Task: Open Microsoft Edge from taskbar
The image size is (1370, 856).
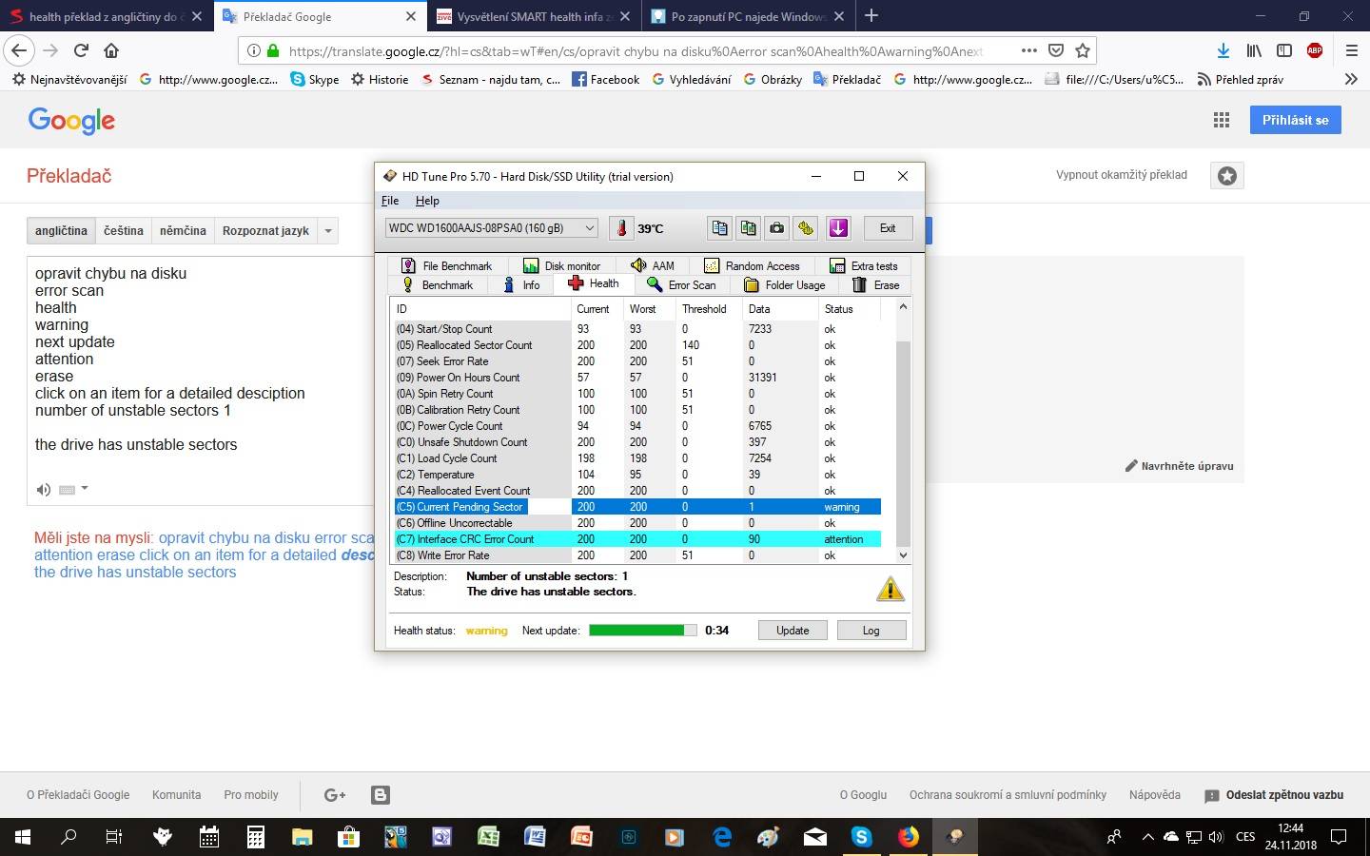Action: click(x=722, y=837)
